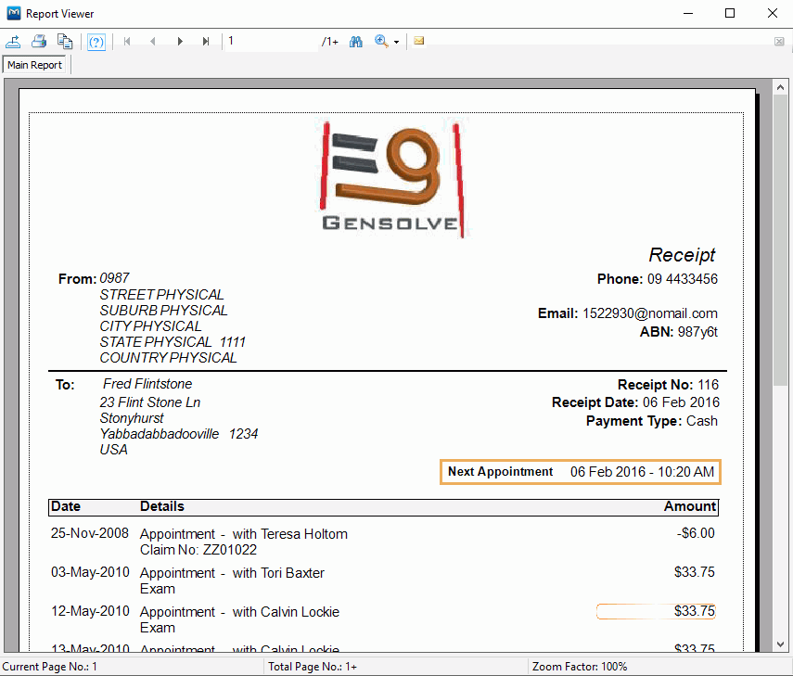Copy the report pages

click(x=64, y=41)
